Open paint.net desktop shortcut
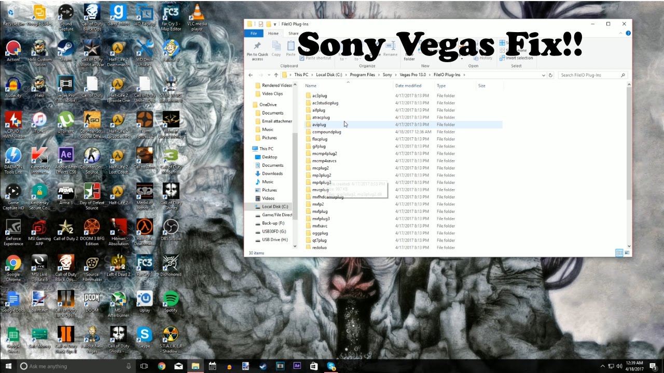Screen dimensions: 664x373 point(39,302)
